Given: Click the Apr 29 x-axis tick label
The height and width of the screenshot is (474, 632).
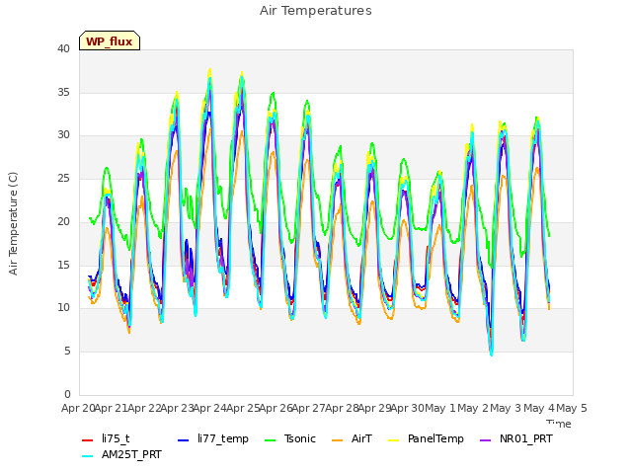Looking at the screenshot, I should (x=375, y=408).
